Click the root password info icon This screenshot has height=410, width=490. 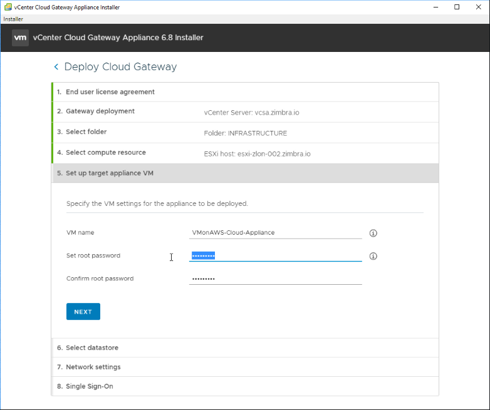coord(373,256)
